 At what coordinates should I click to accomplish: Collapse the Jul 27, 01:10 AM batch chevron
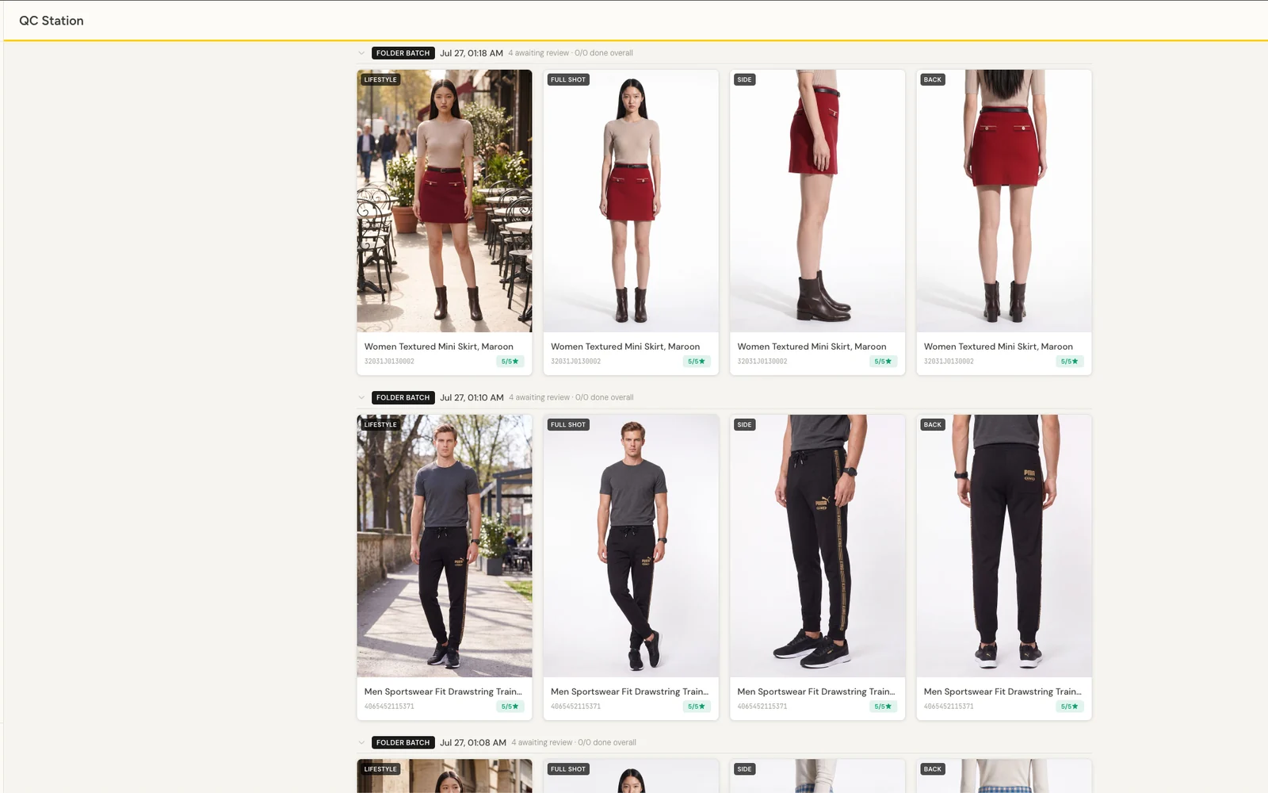click(x=361, y=397)
